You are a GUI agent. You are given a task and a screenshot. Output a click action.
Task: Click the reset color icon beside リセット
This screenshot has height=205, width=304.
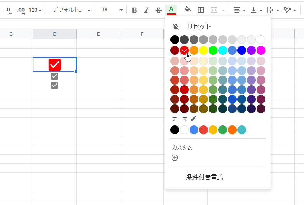coord(176,27)
